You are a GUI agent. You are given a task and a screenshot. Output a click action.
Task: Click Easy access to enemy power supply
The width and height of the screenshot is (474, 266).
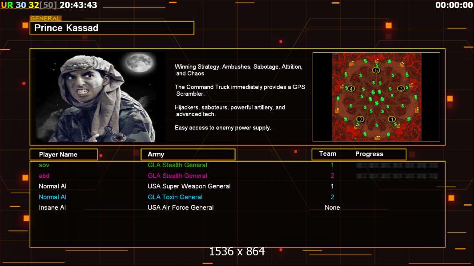click(x=223, y=127)
